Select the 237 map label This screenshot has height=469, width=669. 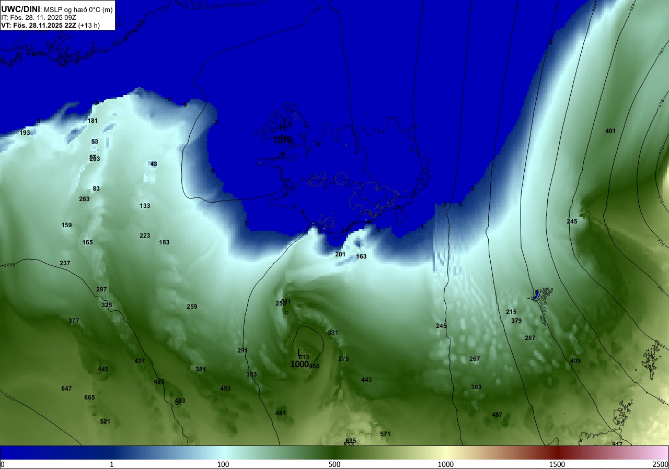[65, 263]
